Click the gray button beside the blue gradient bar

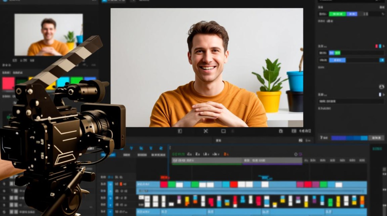[376, 138]
